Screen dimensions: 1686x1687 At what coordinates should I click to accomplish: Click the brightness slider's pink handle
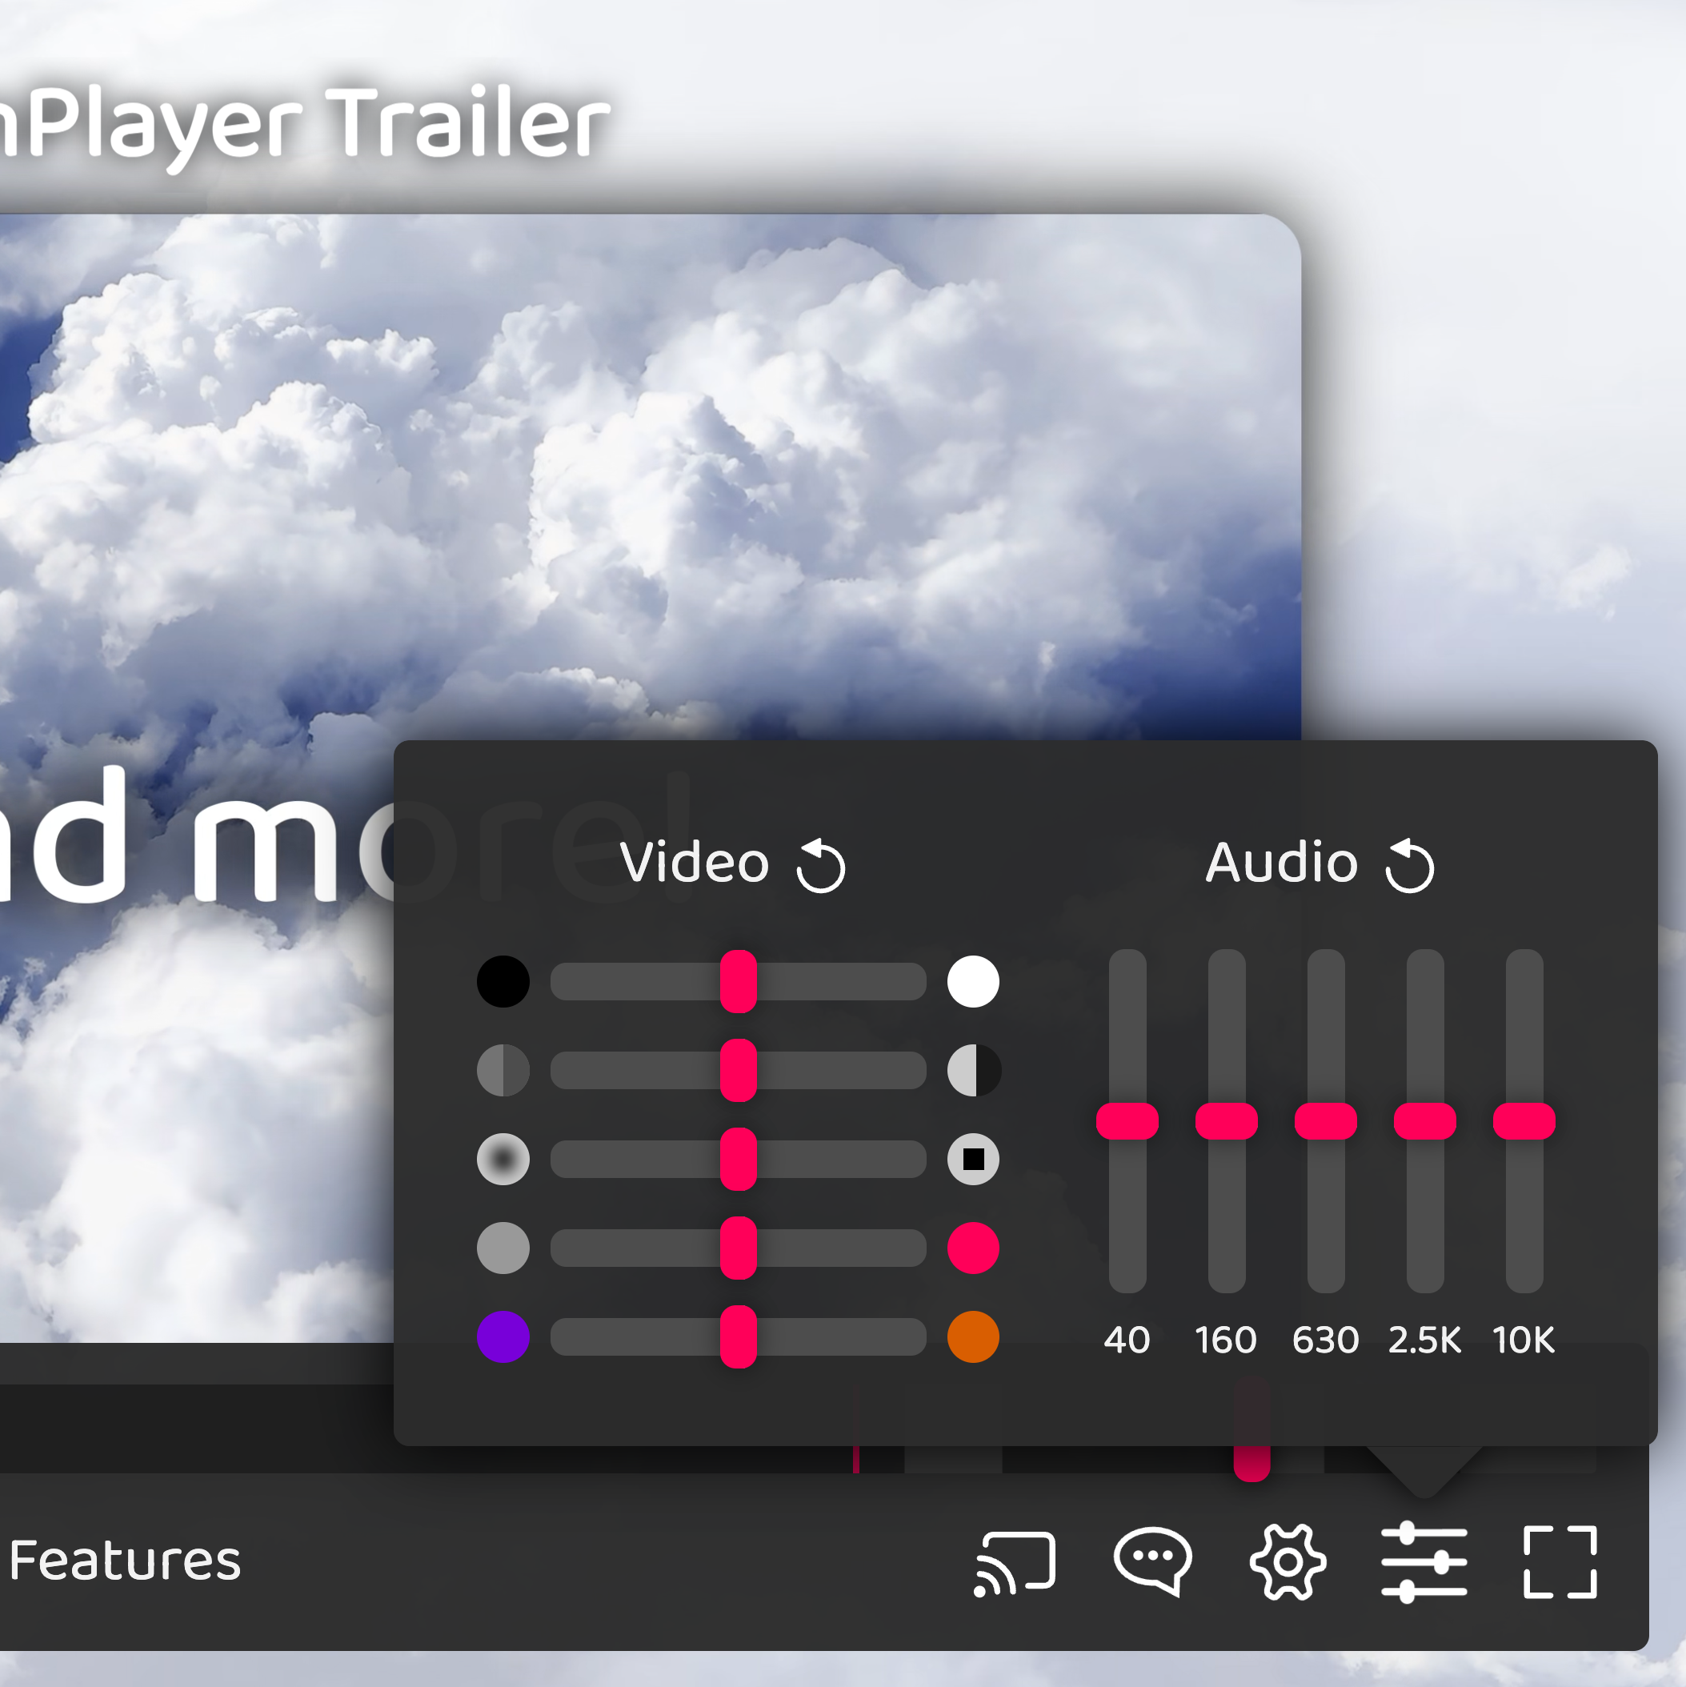pyautogui.click(x=738, y=982)
